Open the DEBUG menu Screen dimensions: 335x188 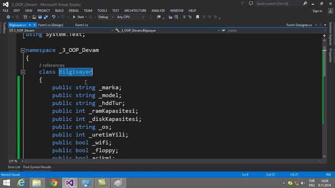(x=73, y=10)
